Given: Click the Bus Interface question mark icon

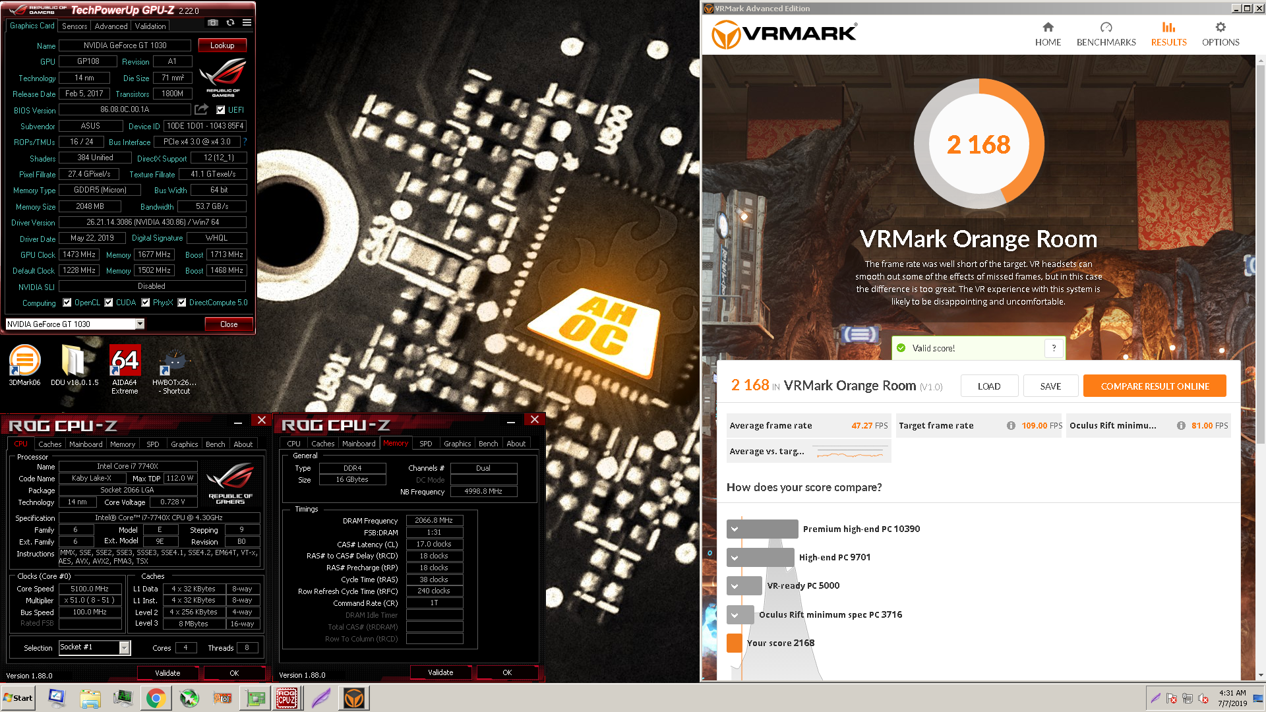Looking at the screenshot, I should point(245,142).
